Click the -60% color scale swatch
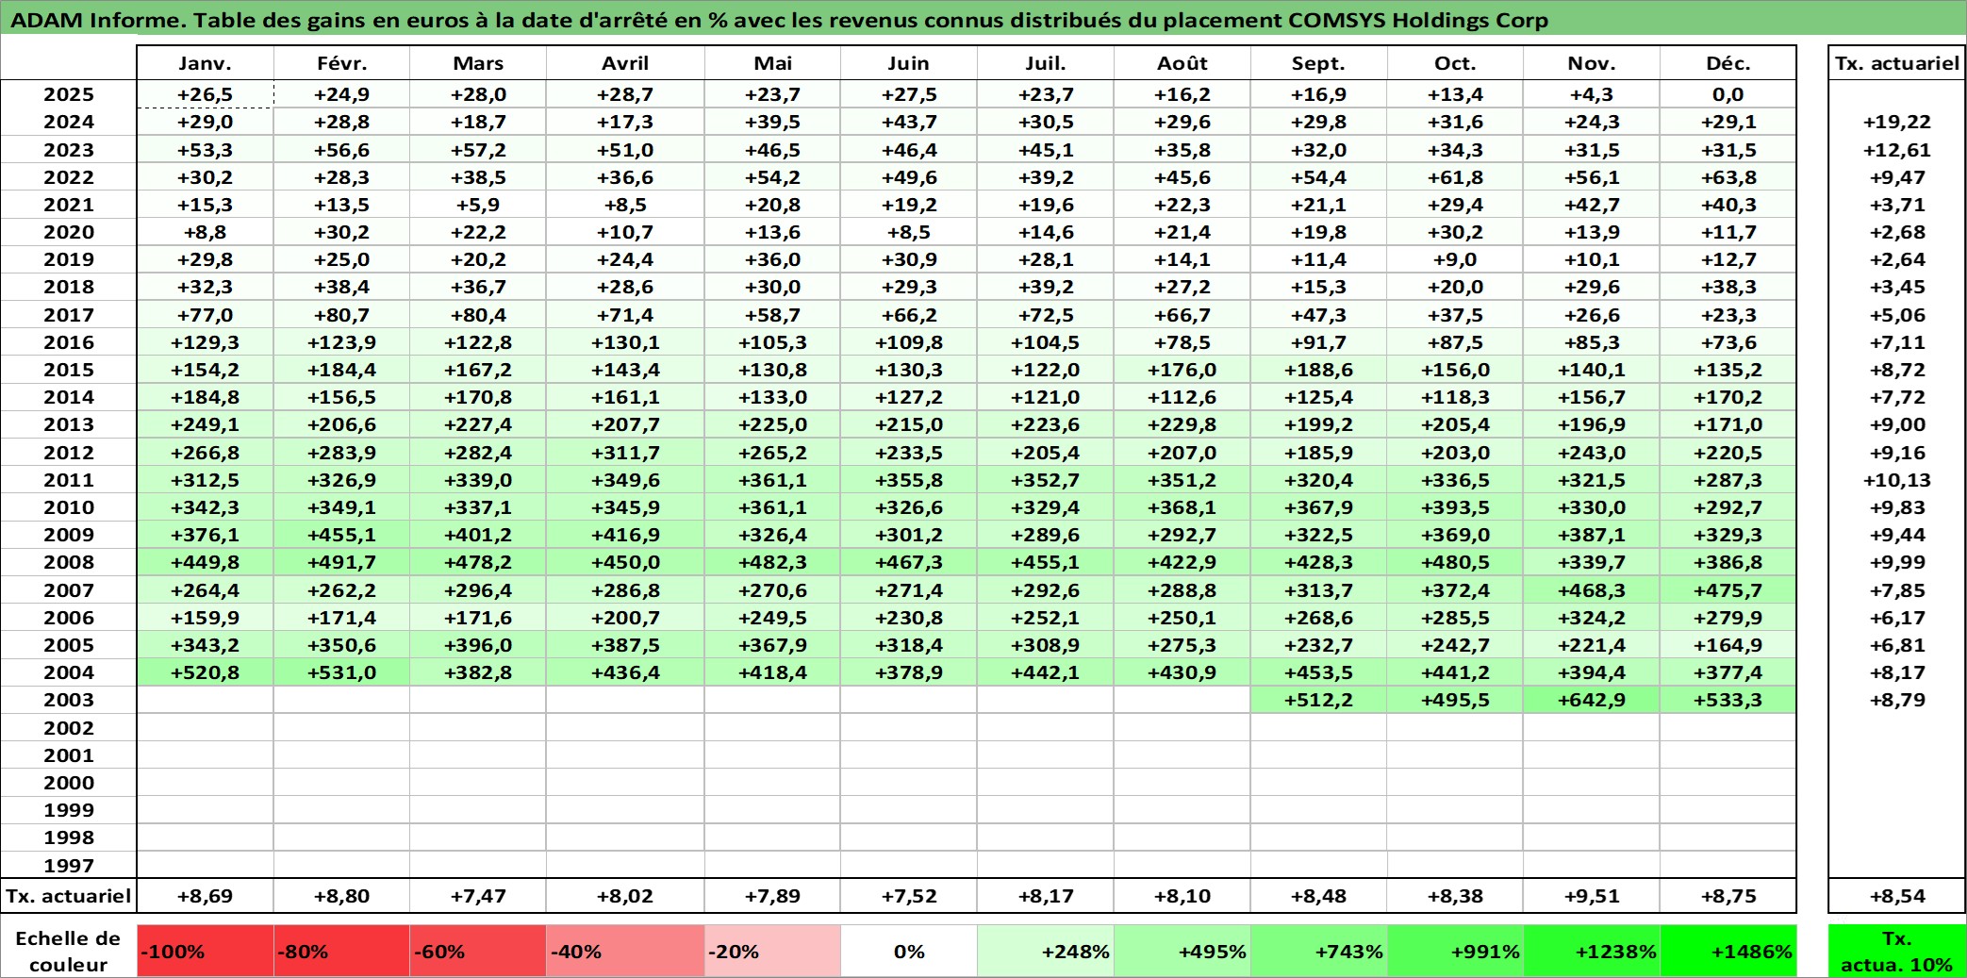 [478, 951]
